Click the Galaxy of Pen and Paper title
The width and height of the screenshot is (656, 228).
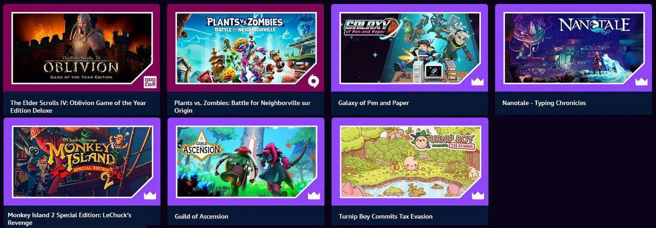[373, 103]
